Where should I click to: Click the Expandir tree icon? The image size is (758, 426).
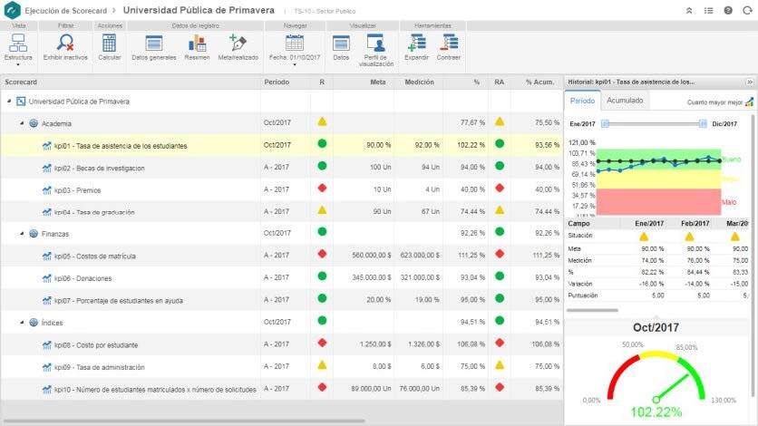coord(417,43)
